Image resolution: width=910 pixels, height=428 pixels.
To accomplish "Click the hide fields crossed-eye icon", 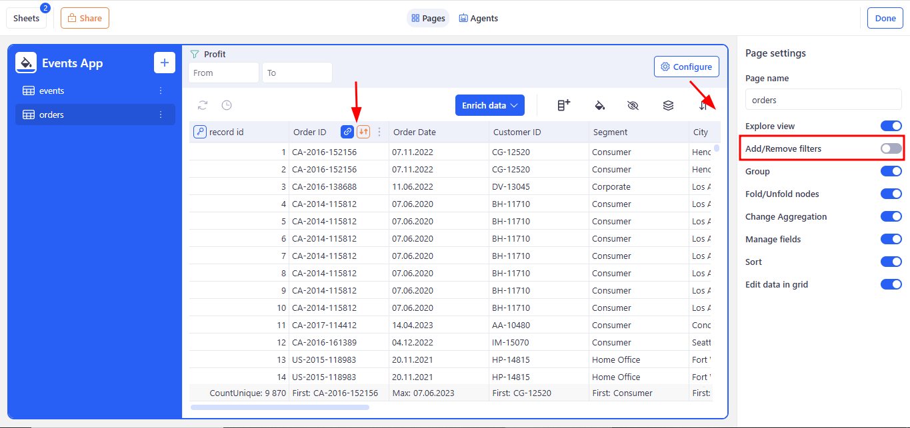I will click(633, 105).
